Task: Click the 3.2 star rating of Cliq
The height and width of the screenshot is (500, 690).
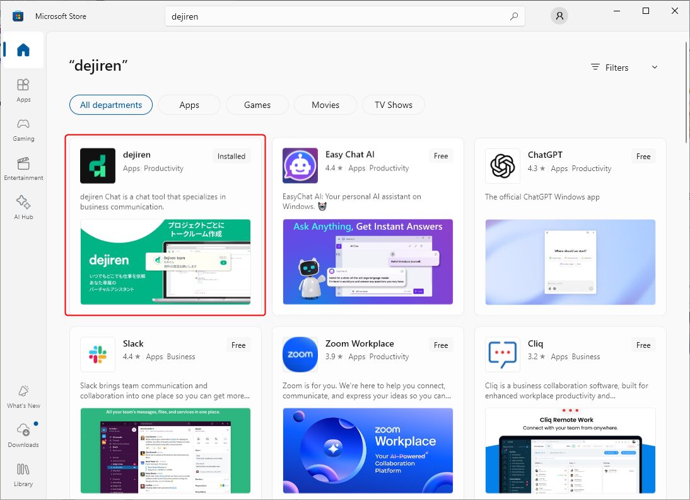Action: (537, 357)
